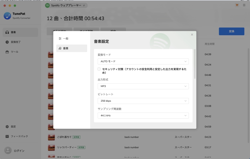
Task: Open 音楽 in the left sidebar
Action: pyautogui.click(x=20, y=32)
